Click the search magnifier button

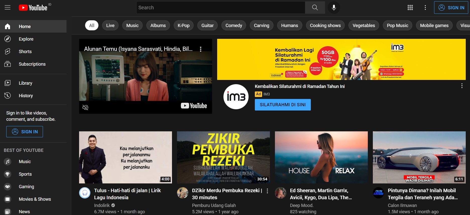(x=315, y=8)
